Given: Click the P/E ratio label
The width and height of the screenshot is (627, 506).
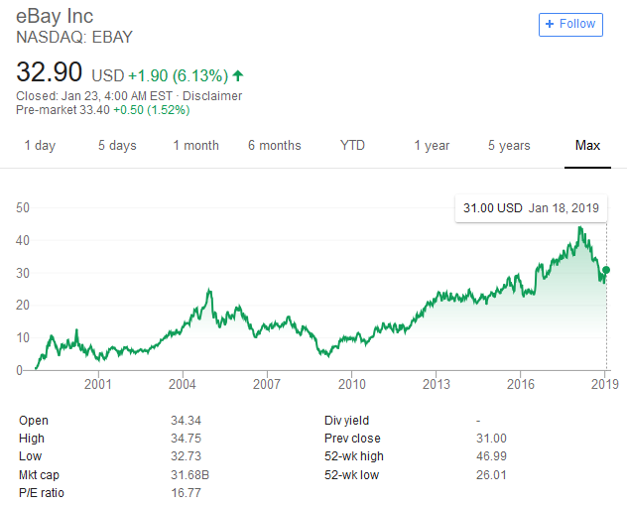Looking at the screenshot, I should coord(42,493).
